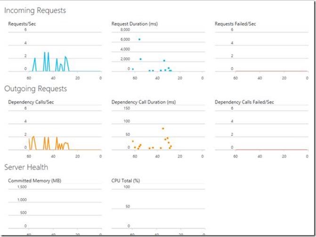The height and width of the screenshot is (237, 316).
Task: Select the Outgoing Requests section heading
Action: [36, 88]
